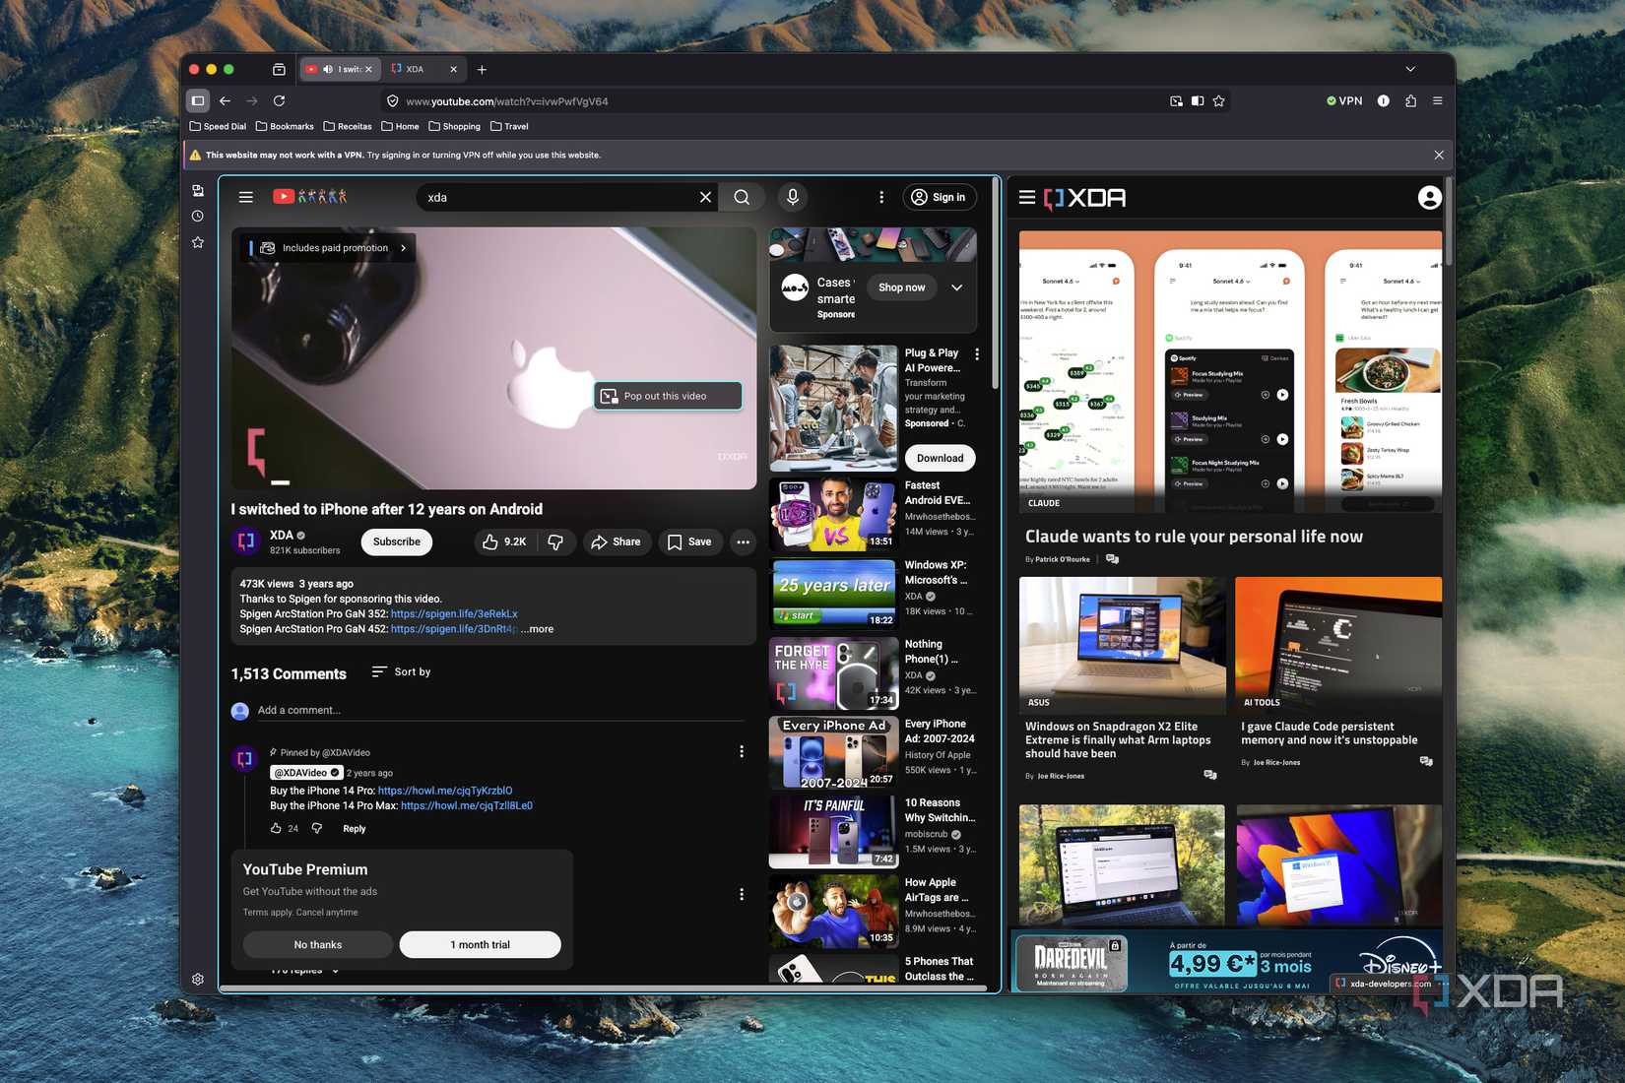Close the XDA tab

(454, 69)
